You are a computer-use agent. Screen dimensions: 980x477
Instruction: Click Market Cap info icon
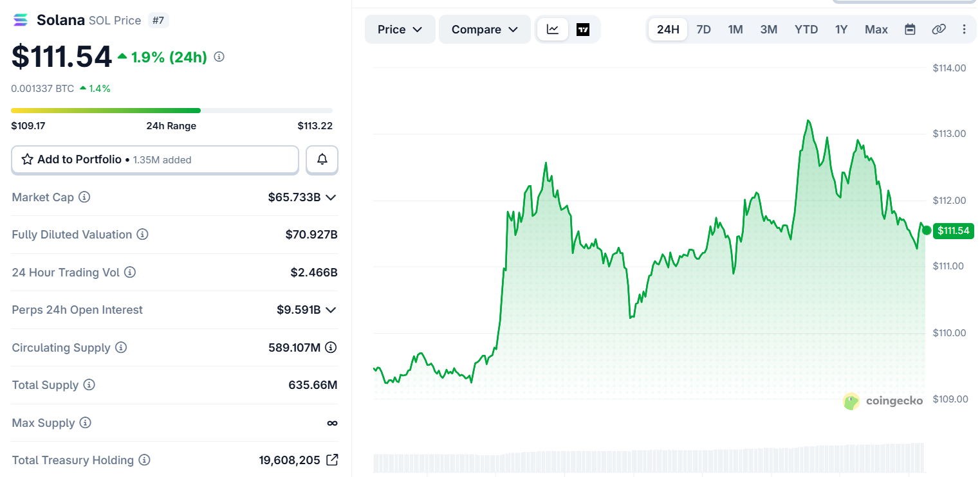[84, 197]
